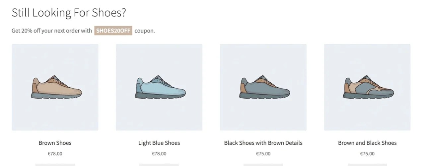Viewport: 422px width, 166px height.
Task: Click the €78.00 price under Light Blue Shoes
Action: (x=159, y=154)
